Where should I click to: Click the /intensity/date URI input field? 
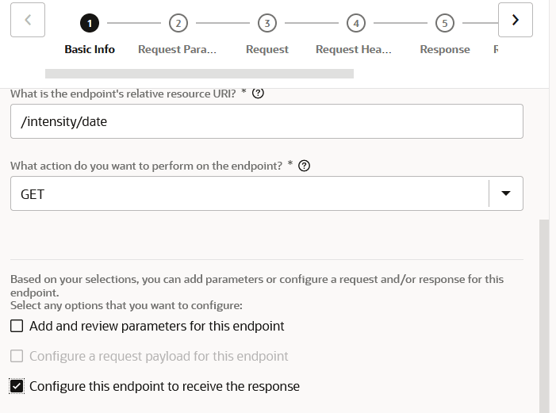pos(266,121)
